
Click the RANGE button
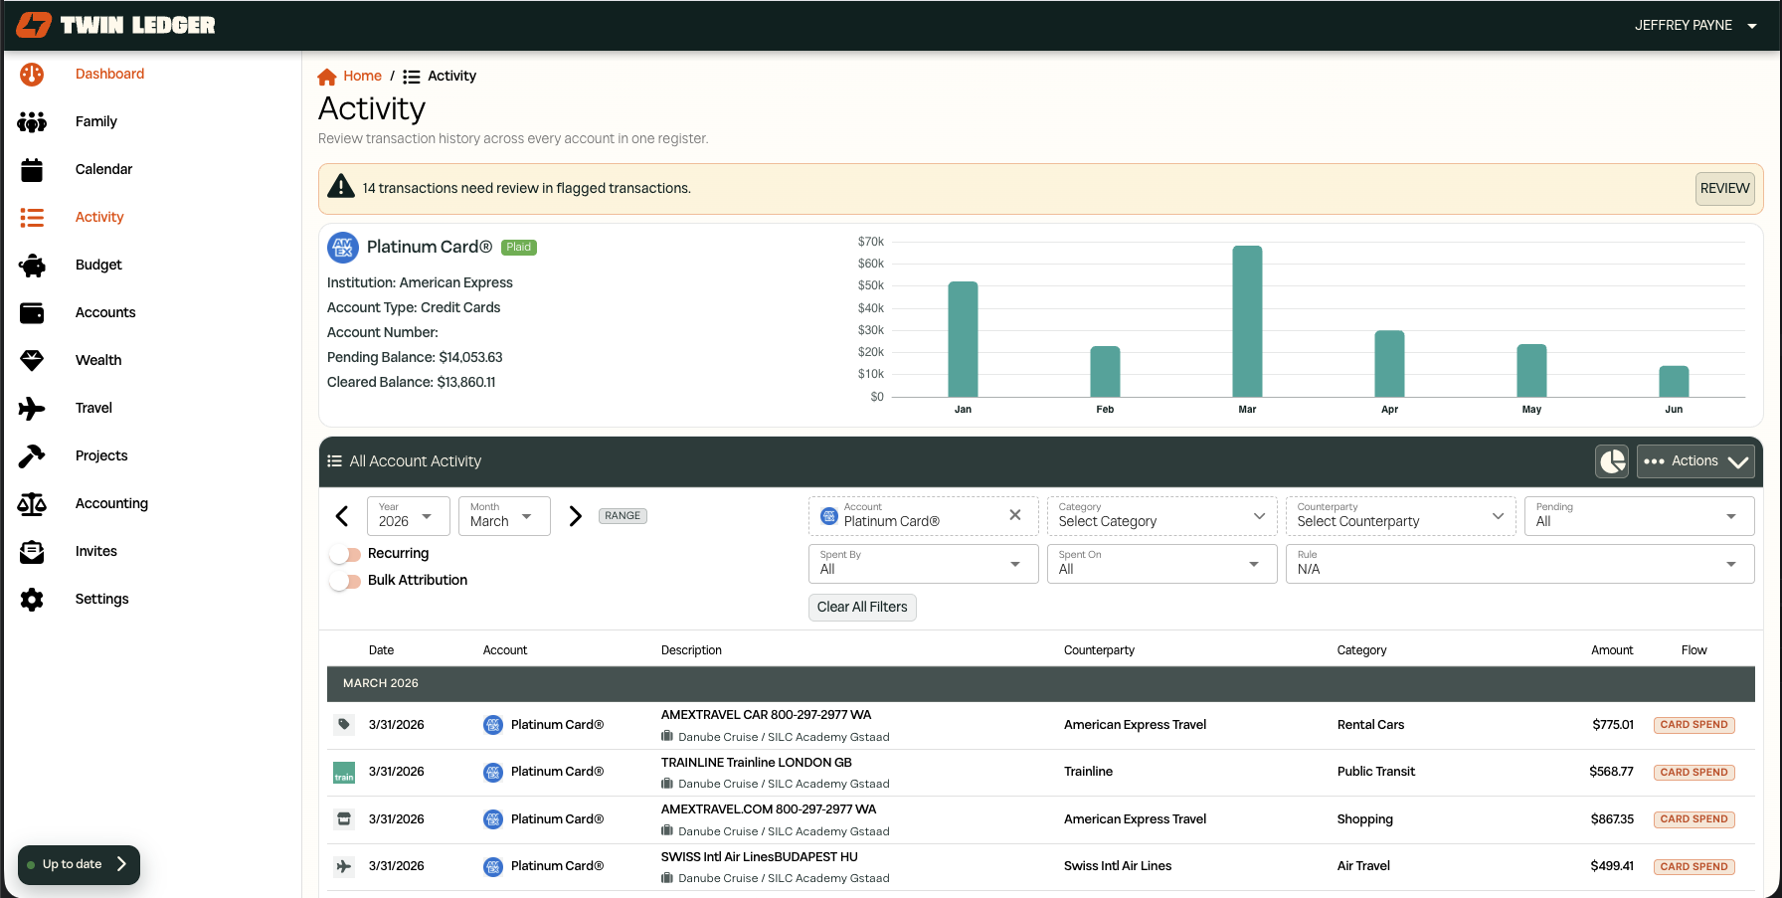tap(623, 515)
